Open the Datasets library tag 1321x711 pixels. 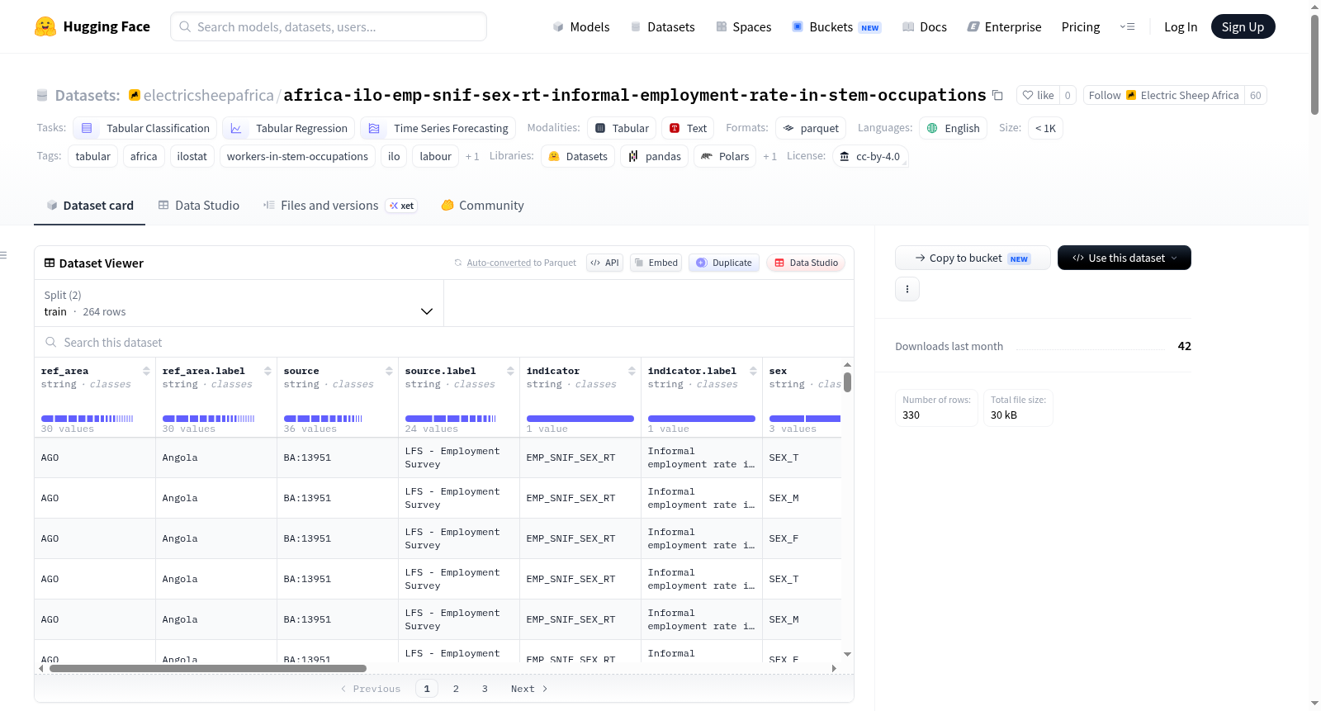click(x=578, y=156)
